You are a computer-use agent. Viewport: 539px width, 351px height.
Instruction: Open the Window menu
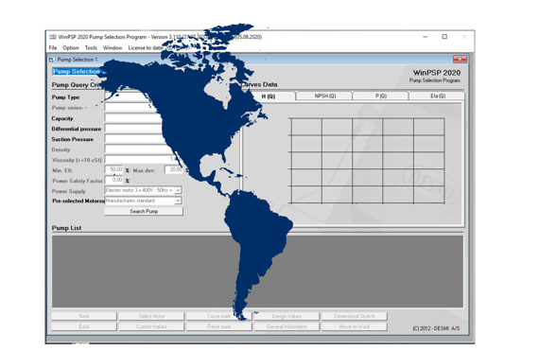(113, 48)
